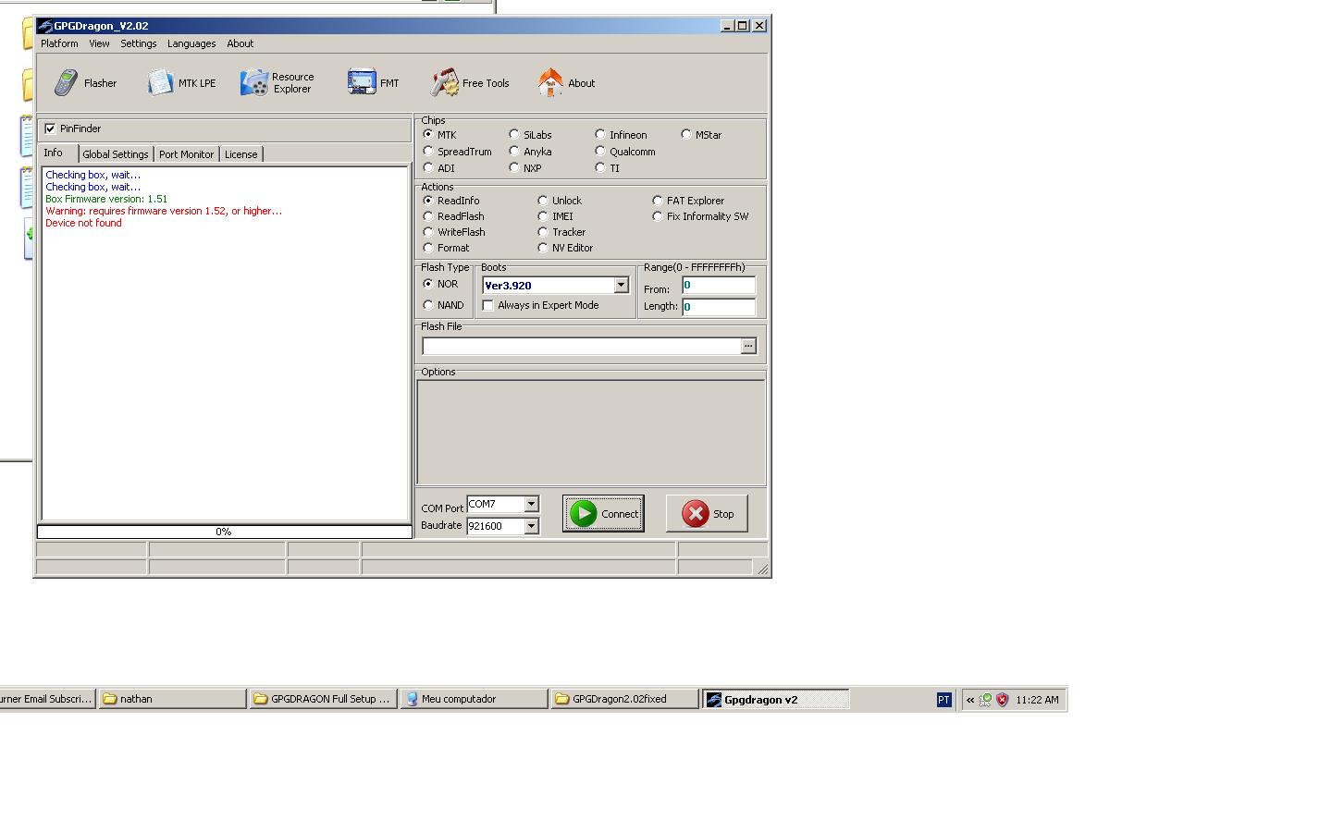Select the Format action
Screen dimensions: 1332x832
[428, 248]
